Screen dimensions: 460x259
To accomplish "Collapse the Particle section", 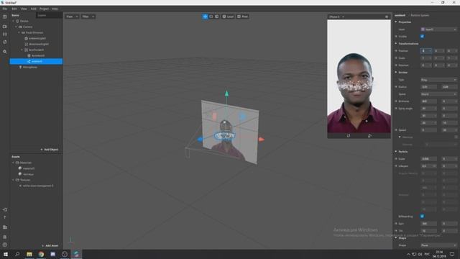I will 396,152.
